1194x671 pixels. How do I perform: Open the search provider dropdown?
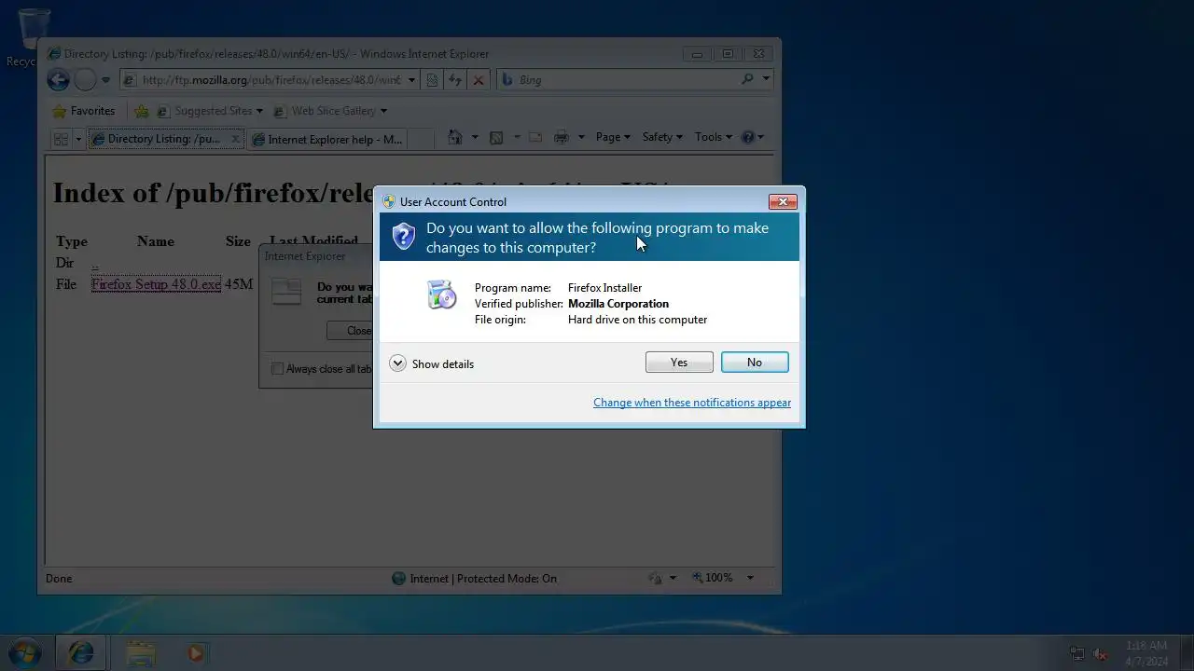click(766, 80)
